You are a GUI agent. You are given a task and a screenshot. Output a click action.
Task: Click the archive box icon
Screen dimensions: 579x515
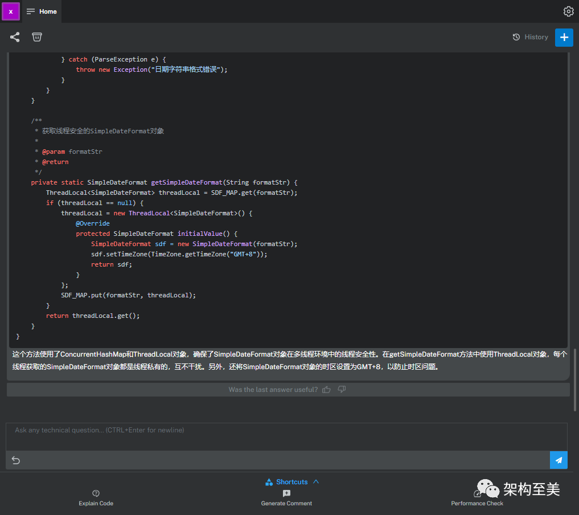point(37,37)
